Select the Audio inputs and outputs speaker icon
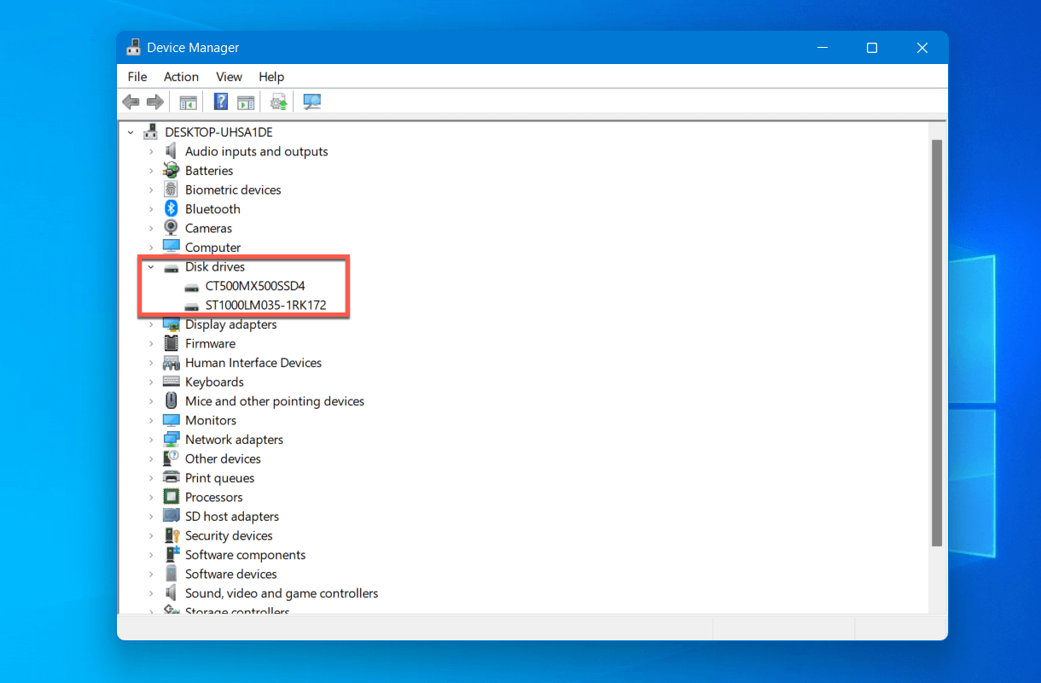The image size is (1041, 683). pyautogui.click(x=172, y=151)
